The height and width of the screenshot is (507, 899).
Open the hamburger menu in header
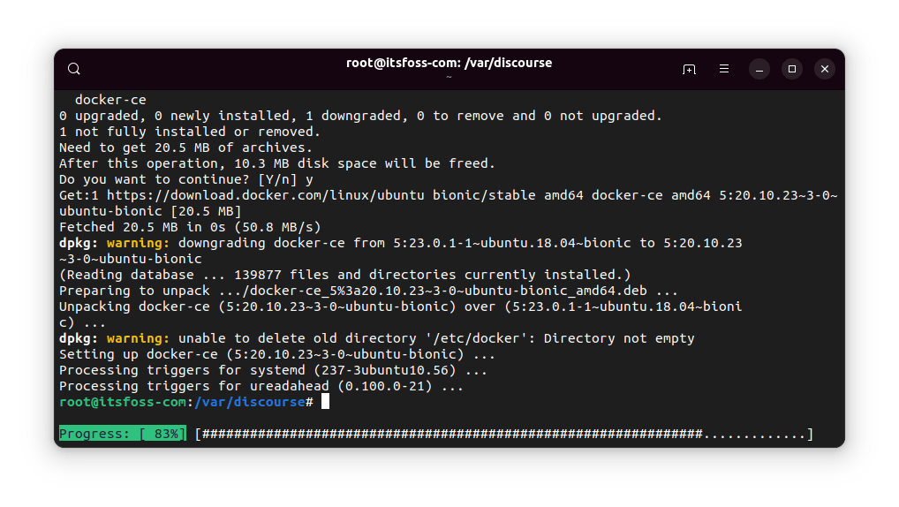724,69
